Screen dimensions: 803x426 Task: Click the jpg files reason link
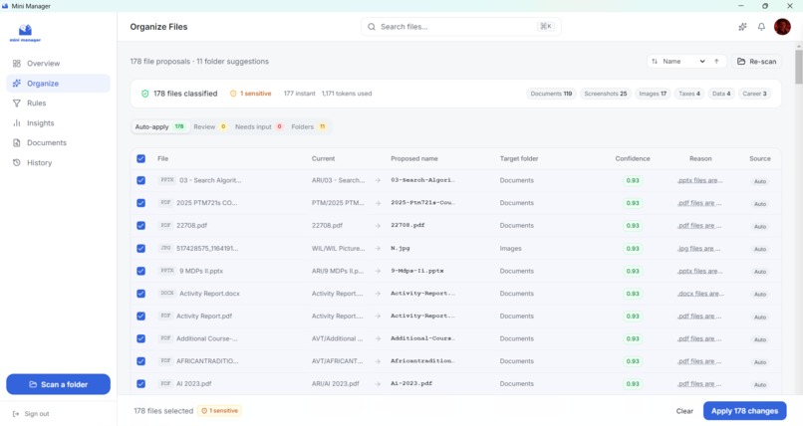tap(699, 249)
